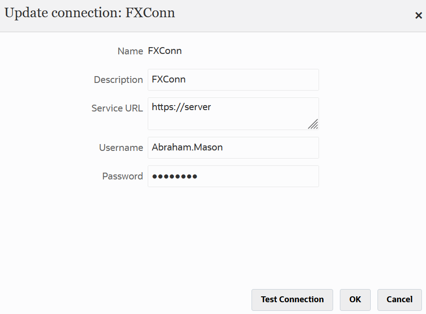Viewport: 426px width, 314px height.
Task: Click the Description field label
Action: click(118, 80)
